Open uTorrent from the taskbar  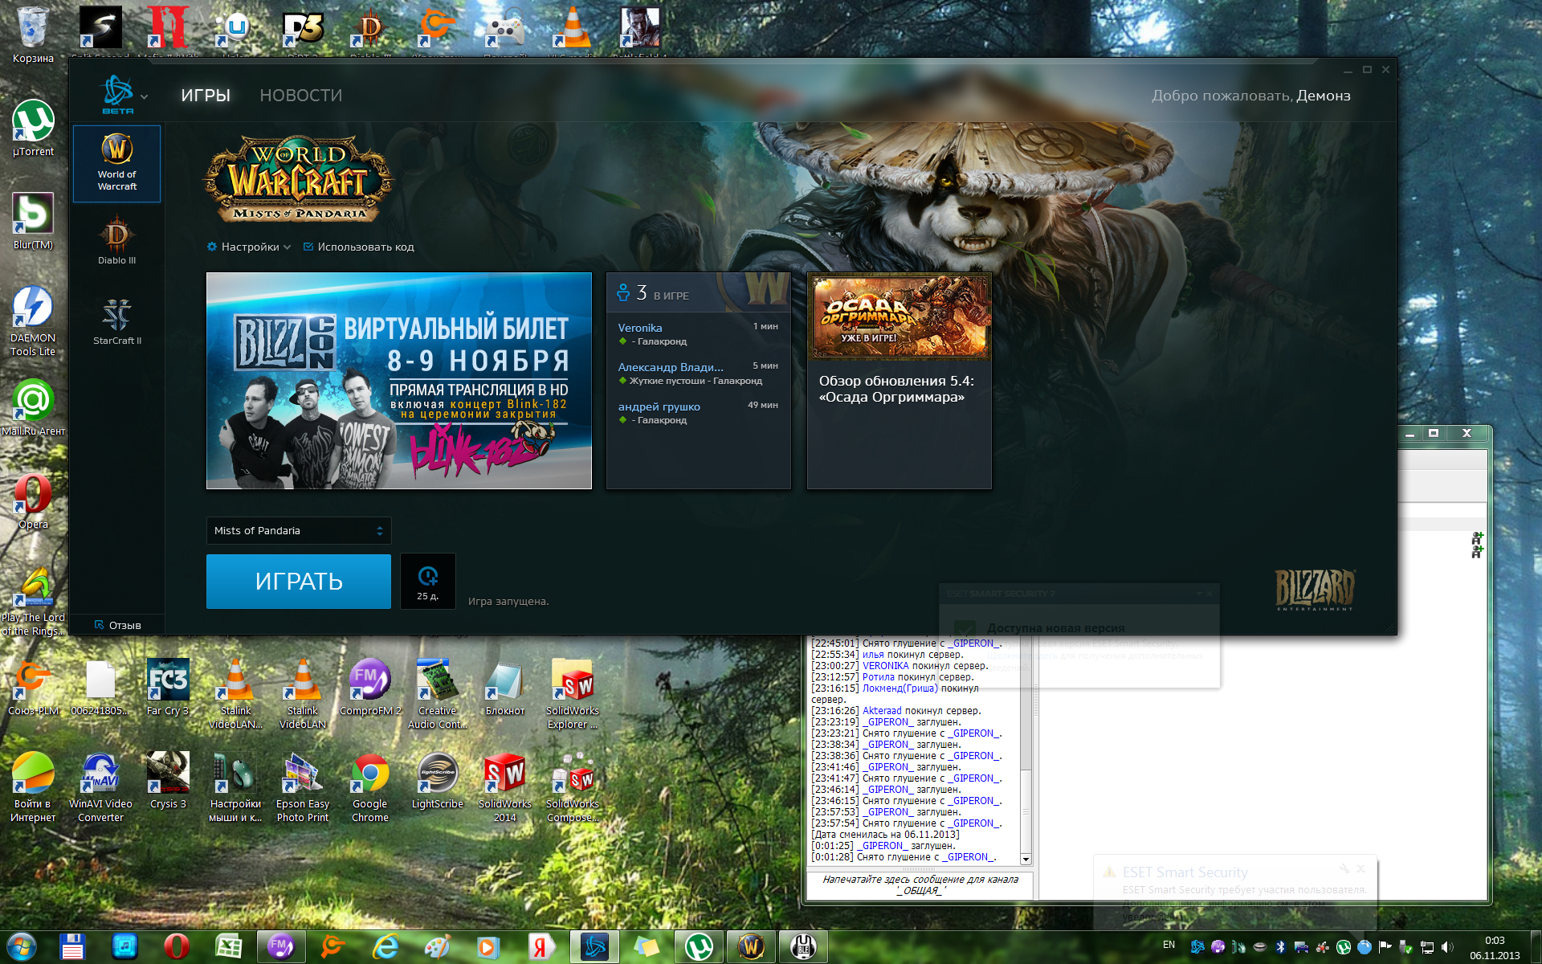click(699, 946)
